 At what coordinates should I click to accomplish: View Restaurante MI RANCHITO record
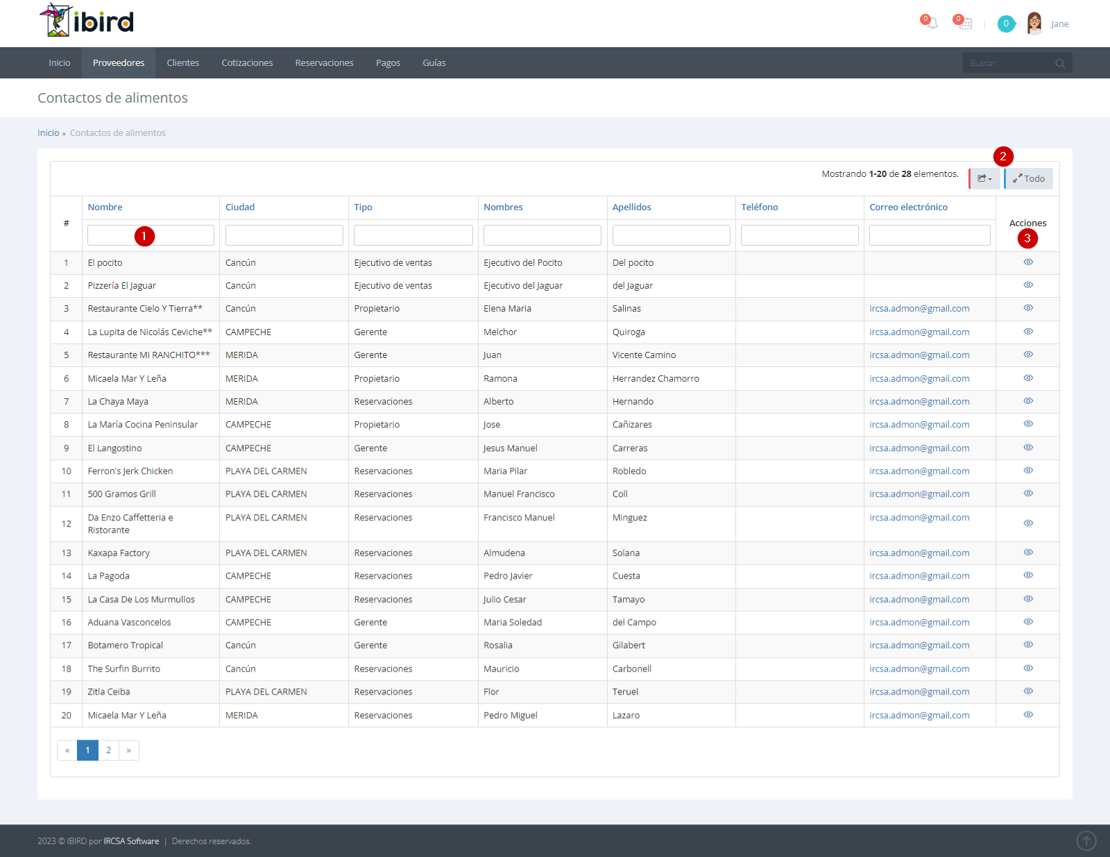click(1028, 355)
